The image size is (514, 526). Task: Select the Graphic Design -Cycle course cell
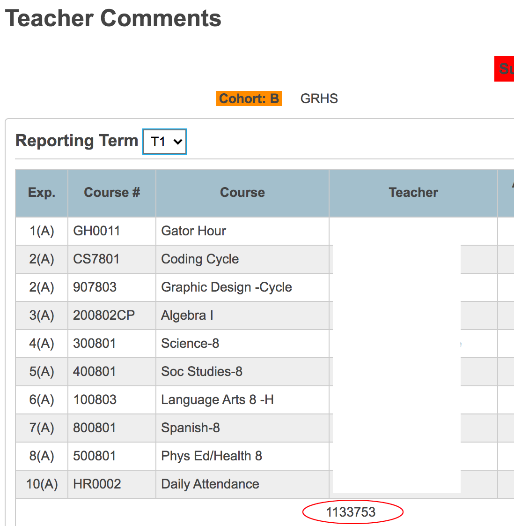(242, 287)
